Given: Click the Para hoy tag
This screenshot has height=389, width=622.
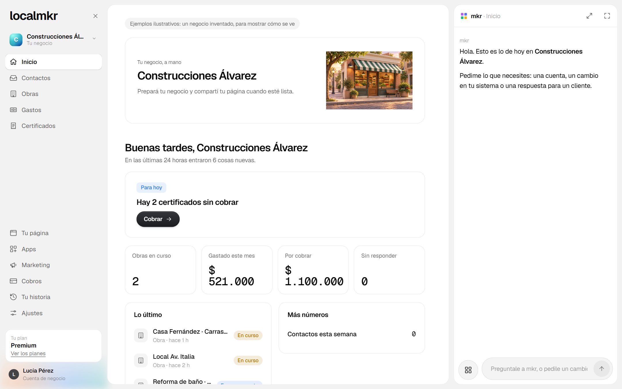Looking at the screenshot, I should tap(151, 188).
